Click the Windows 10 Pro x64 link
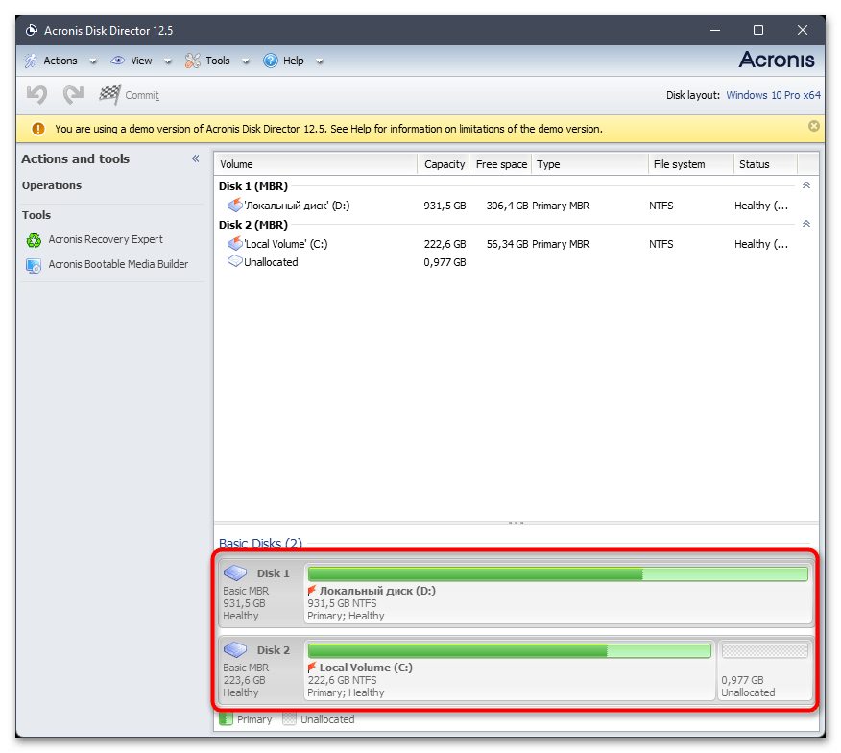 773,95
